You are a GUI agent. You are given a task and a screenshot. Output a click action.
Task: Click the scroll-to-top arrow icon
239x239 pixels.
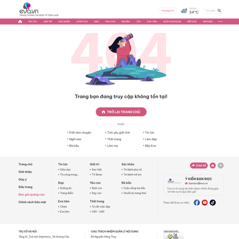point(221,165)
